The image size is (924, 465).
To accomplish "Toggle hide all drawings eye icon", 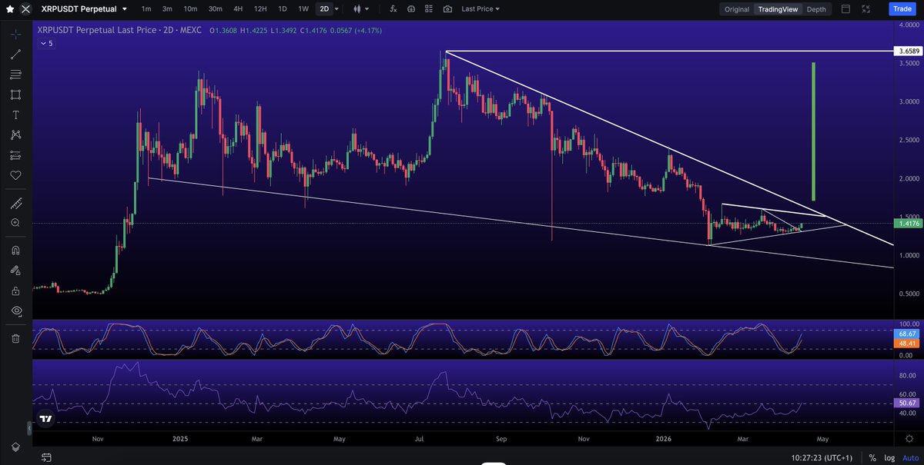I will pos(15,311).
